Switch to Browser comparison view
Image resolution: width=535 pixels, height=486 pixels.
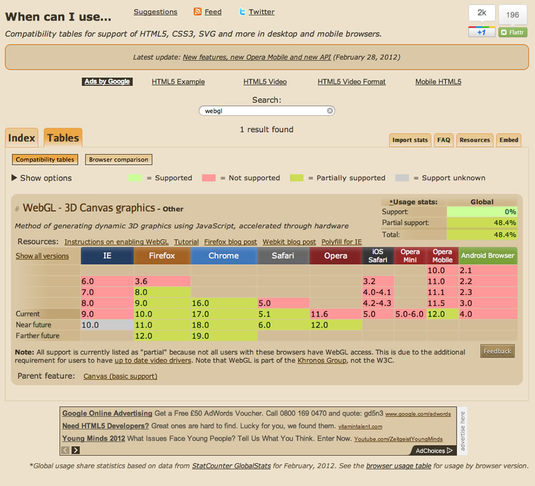coord(119,159)
